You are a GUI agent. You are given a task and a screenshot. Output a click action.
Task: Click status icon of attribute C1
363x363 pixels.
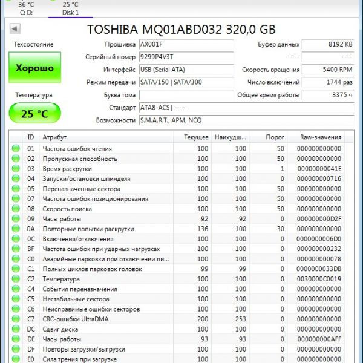pyautogui.click(x=16, y=269)
